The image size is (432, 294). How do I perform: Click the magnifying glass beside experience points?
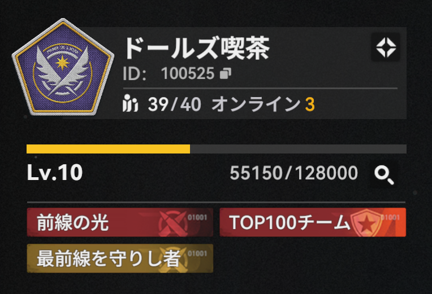click(384, 175)
